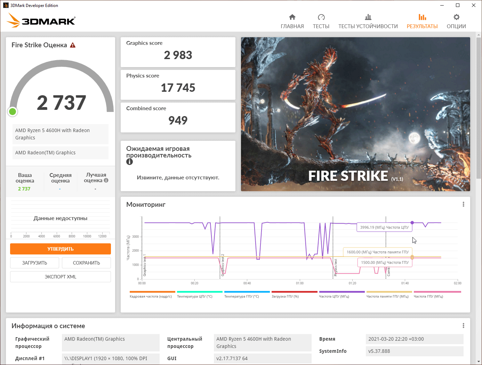482x365 pixels.
Task: Click the Fire Strike preview image
Action: click(355, 114)
